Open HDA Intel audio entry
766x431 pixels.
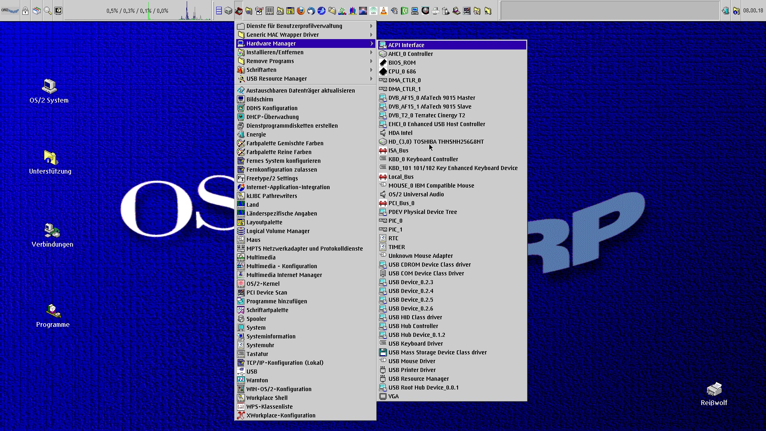(x=452, y=133)
